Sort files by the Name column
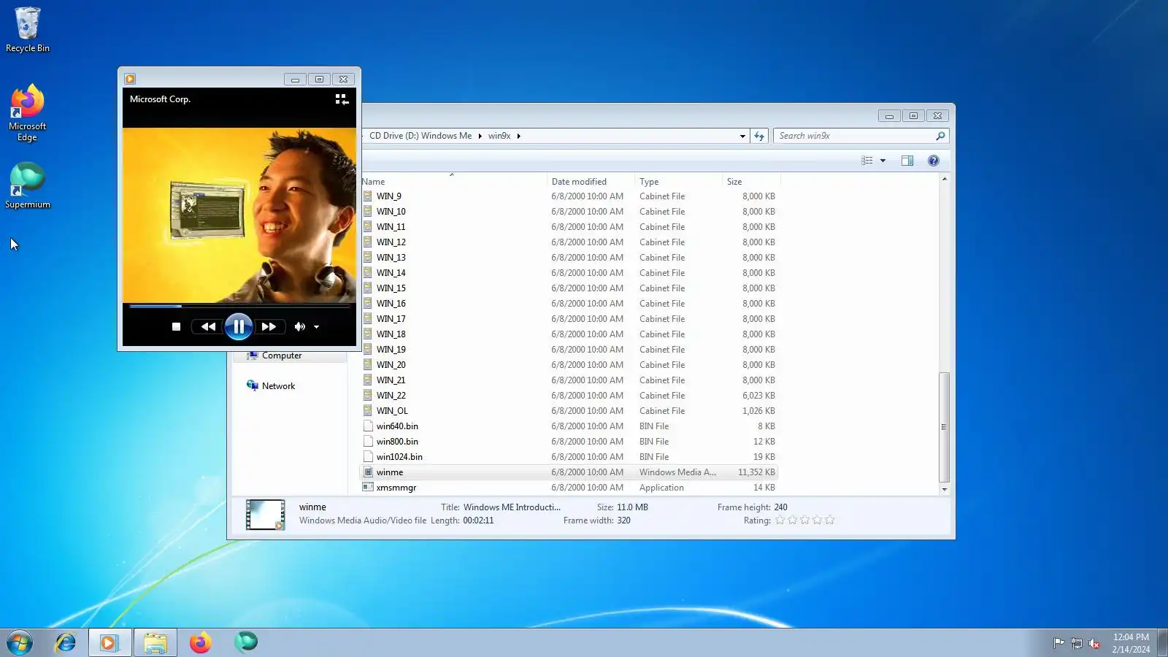1168x657 pixels. pos(453,182)
